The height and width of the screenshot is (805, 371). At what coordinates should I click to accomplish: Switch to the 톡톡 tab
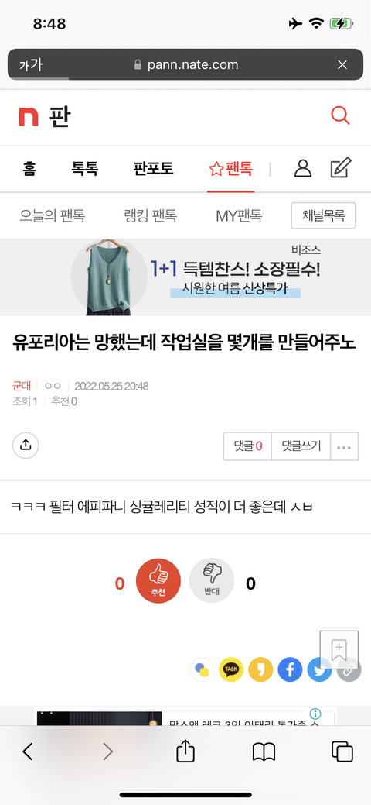point(85,168)
